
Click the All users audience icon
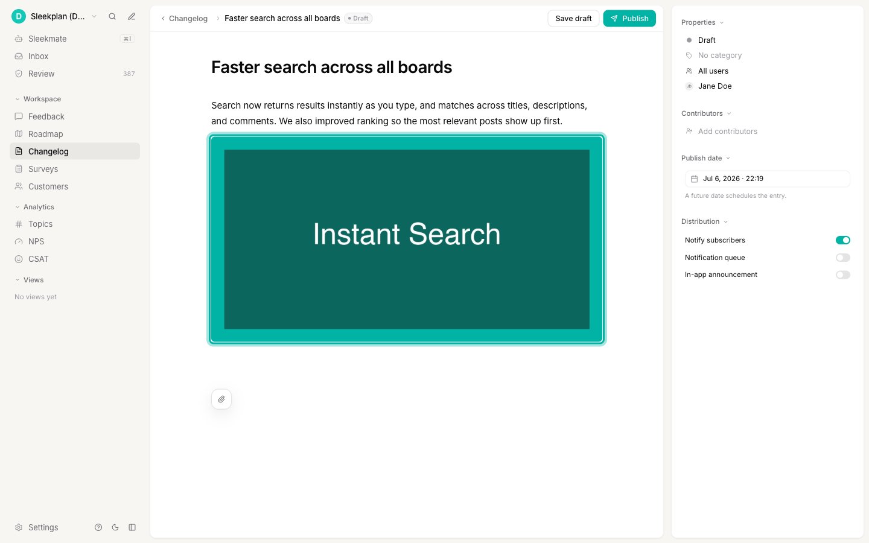(689, 71)
